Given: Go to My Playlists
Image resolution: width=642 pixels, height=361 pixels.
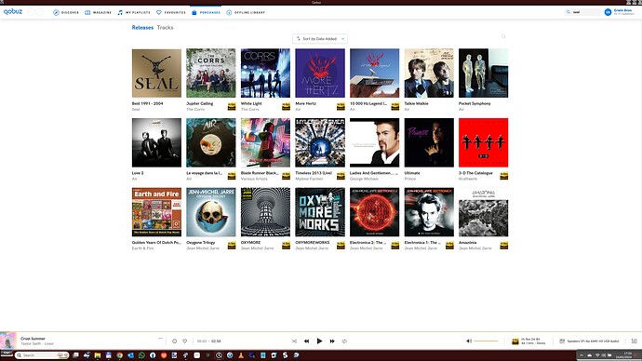Looking at the screenshot, I should pos(134,13).
